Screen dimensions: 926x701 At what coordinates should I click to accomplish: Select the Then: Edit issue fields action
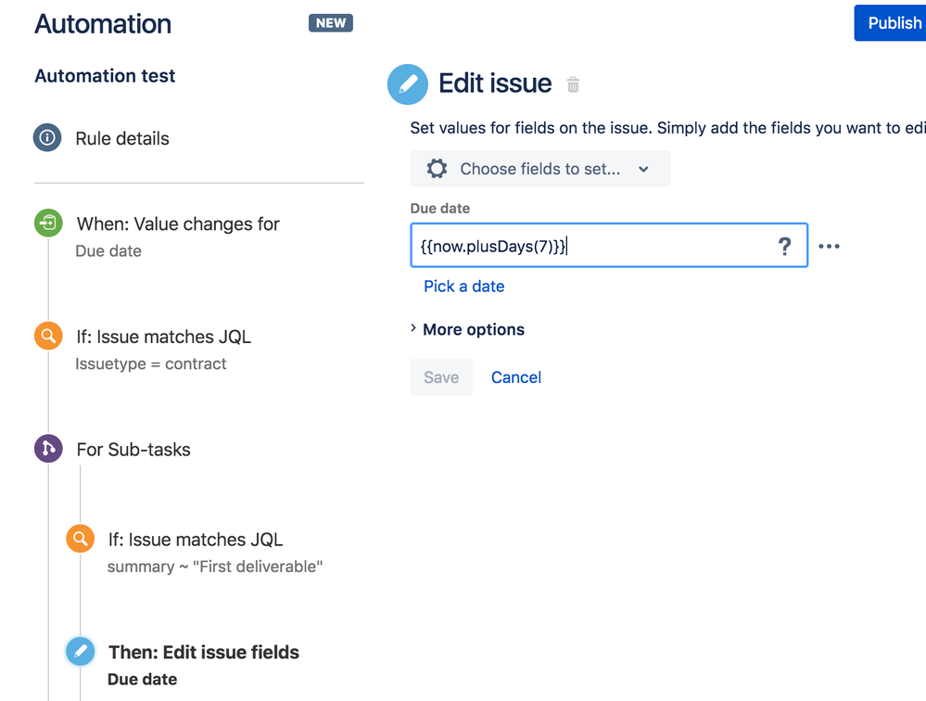pyautogui.click(x=204, y=653)
